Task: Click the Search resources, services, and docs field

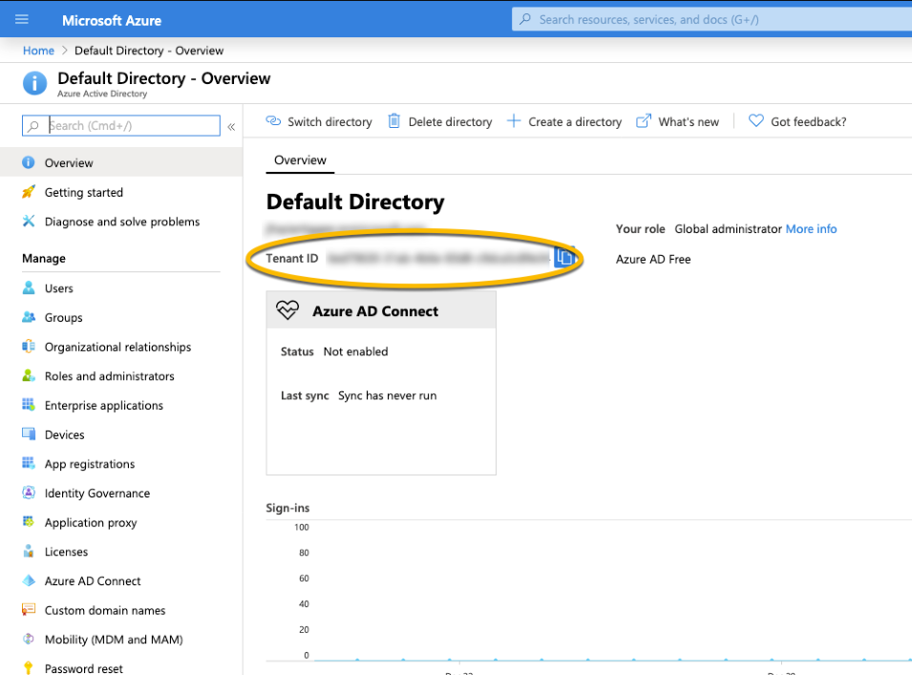Action: coord(711,20)
